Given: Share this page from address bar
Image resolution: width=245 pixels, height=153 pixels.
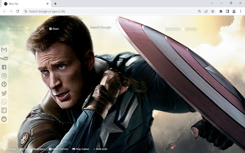Looking at the screenshot, I should coord(206,11).
